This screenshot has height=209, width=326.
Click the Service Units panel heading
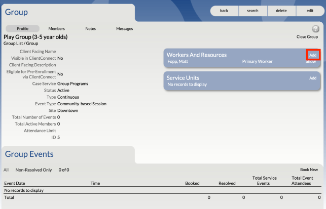[183, 78]
